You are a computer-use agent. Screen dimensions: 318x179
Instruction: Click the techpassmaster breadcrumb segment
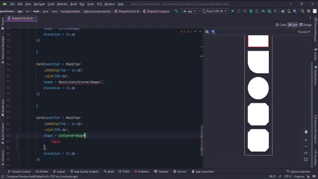71,11
